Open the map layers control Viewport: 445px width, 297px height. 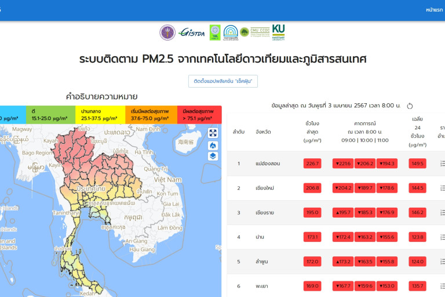[x=213, y=156]
